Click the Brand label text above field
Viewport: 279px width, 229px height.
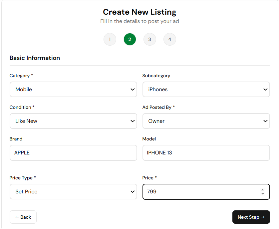[16, 139]
